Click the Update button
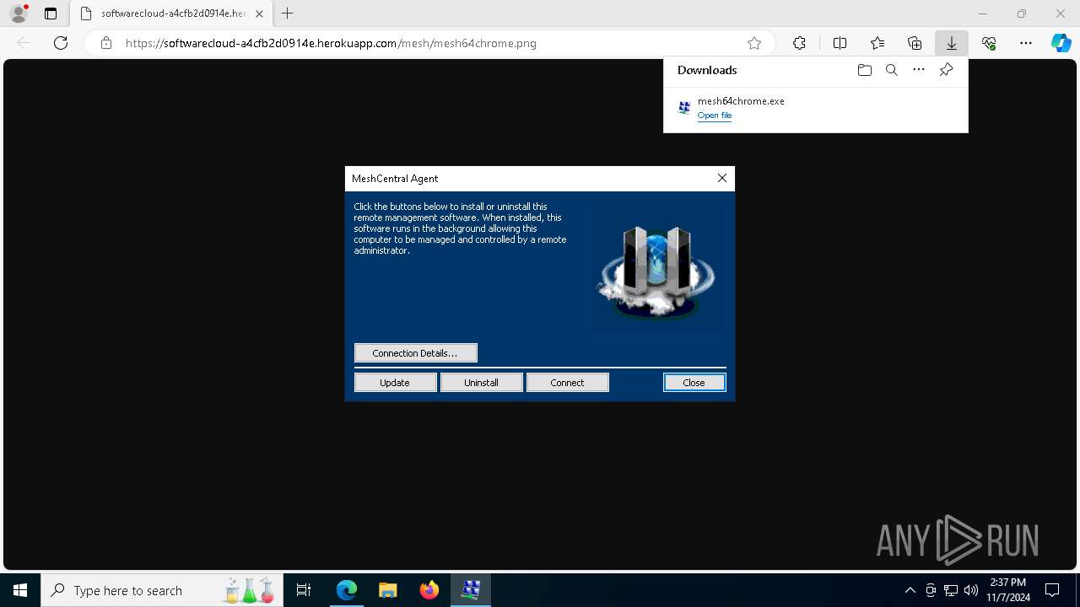Viewport: 1080px width, 607px height. (396, 382)
